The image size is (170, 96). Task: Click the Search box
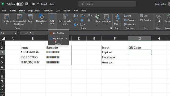coord(107,4)
